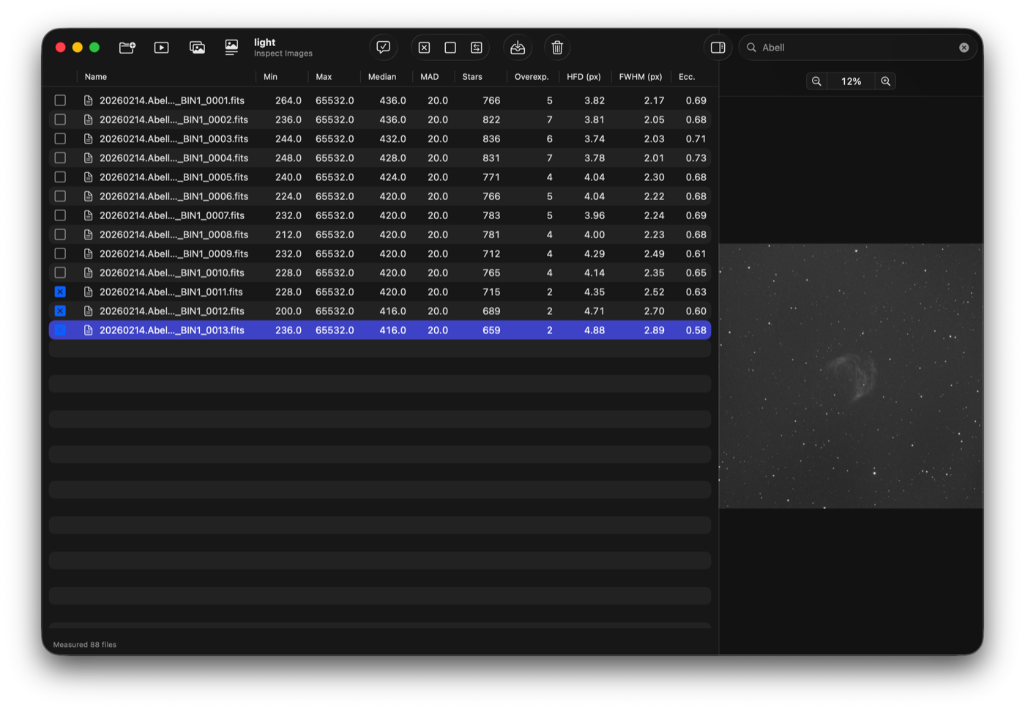Click the 224.0 Min value of BIN1_0006
The height and width of the screenshot is (710, 1025).
tap(288, 196)
